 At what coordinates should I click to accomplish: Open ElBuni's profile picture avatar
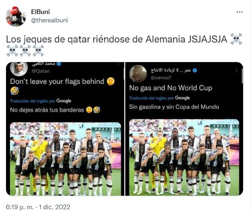click(16, 16)
